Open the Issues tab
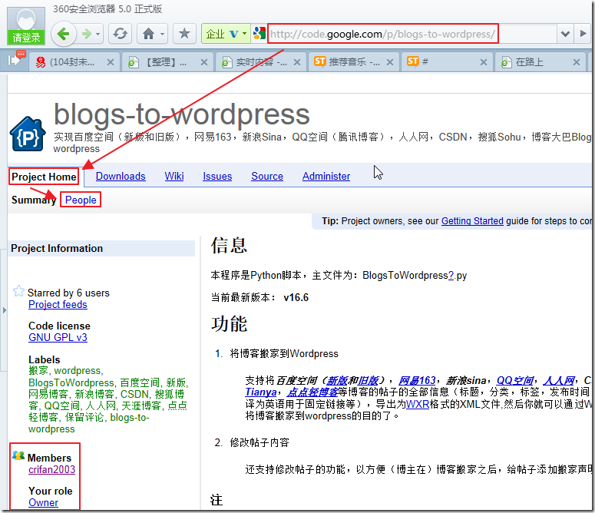The width and height of the screenshot is (595, 513). 217,176
